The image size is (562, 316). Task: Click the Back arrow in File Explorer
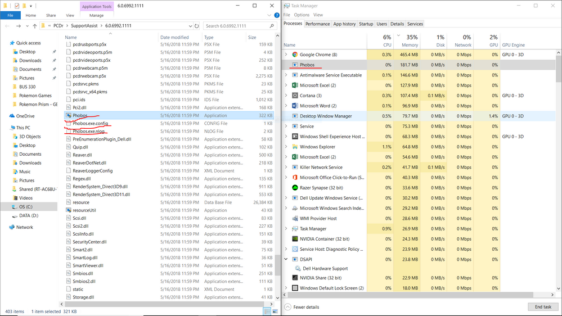[7, 26]
